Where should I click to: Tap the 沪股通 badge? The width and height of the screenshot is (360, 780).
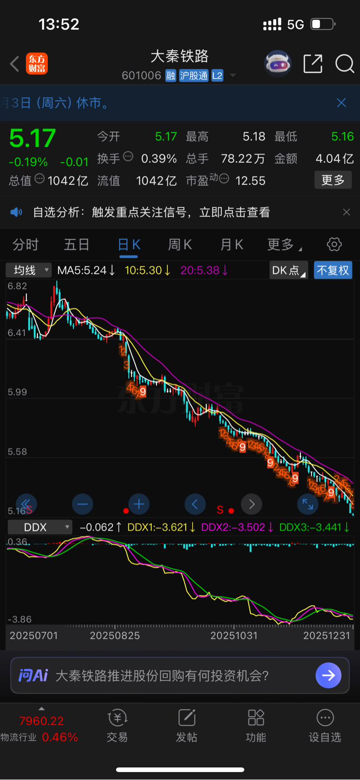(x=194, y=76)
